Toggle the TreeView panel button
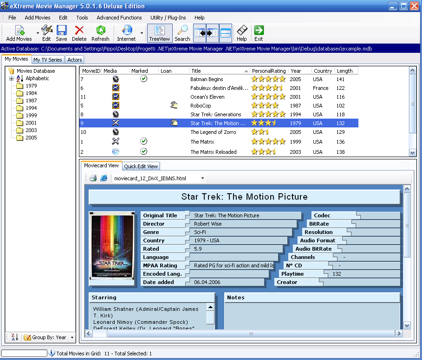 (160, 33)
